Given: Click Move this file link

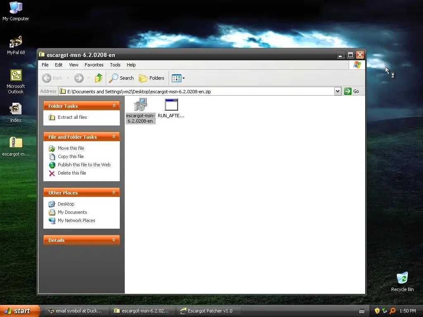Looking at the screenshot, I should point(71,148).
